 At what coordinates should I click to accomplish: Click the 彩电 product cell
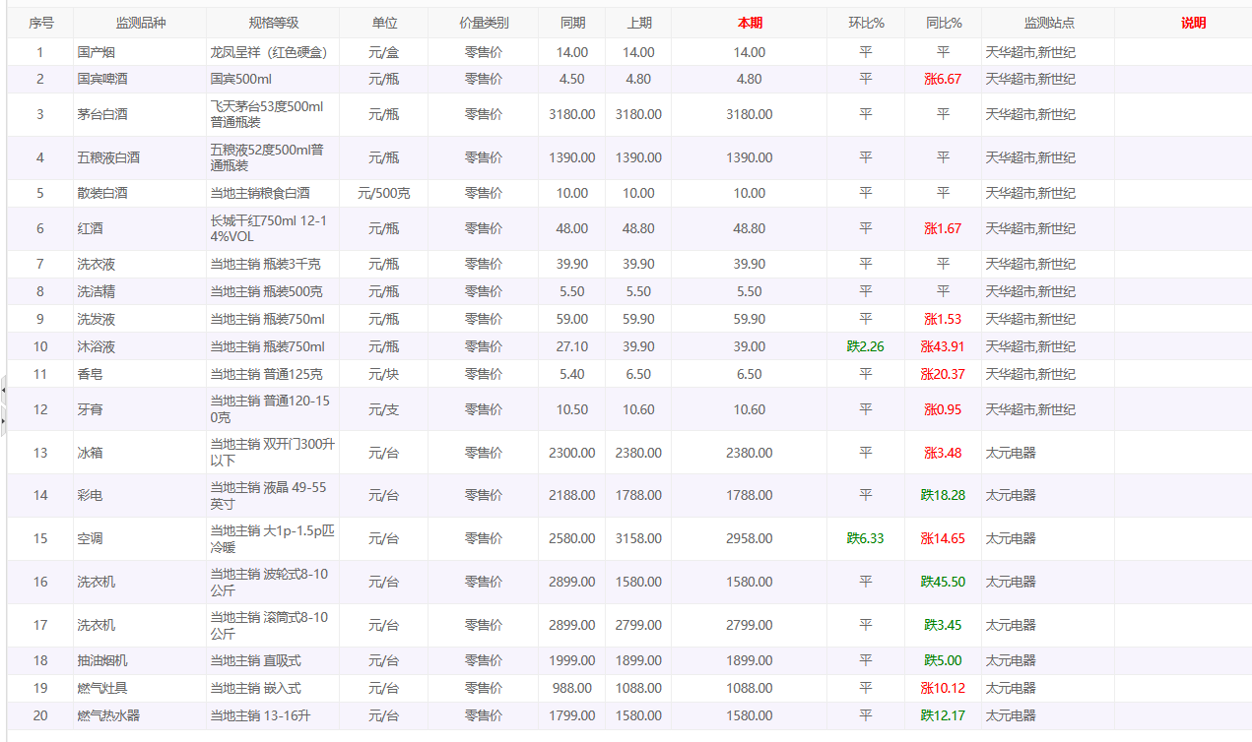140,495
